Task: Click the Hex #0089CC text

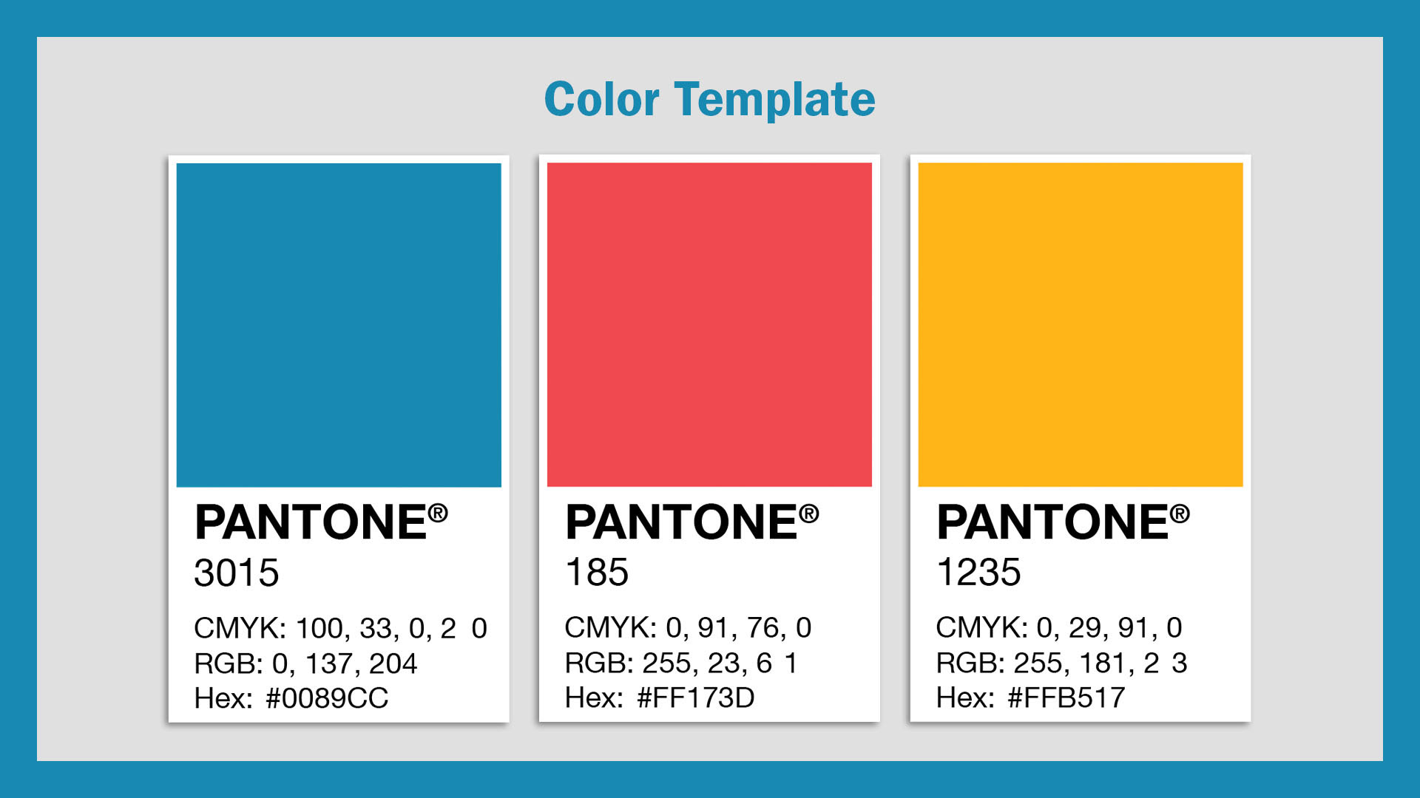Action: [291, 698]
